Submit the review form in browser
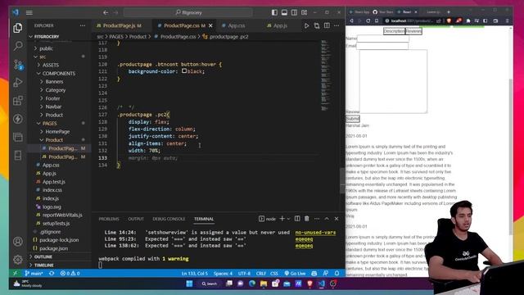The height and width of the screenshot is (295, 524). click(353, 119)
